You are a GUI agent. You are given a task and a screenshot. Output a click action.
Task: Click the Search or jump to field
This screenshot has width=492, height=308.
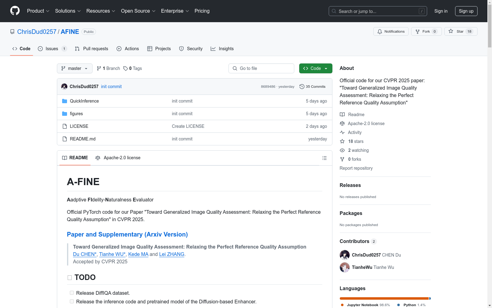[x=378, y=11]
